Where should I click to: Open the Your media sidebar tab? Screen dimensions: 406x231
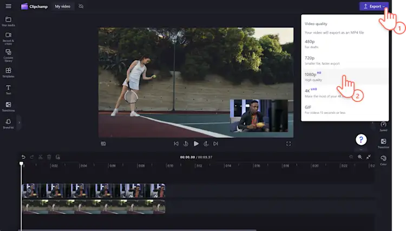(8, 22)
